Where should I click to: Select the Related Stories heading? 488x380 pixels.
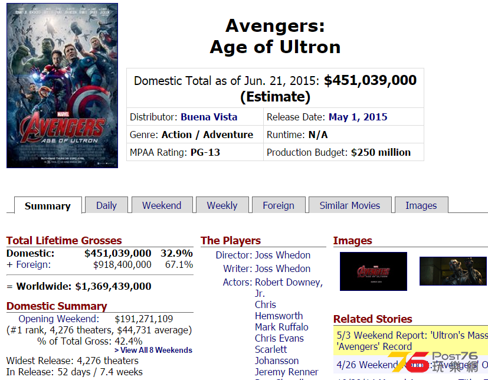click(x=373, y=319)
